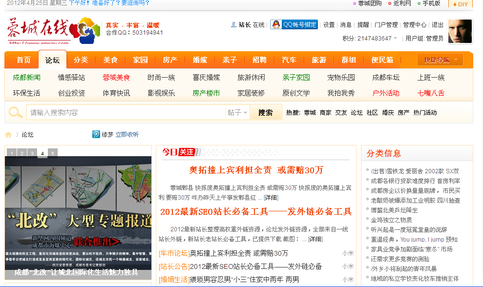Click the [婚姻生活] category tag

tap(174, 280)
